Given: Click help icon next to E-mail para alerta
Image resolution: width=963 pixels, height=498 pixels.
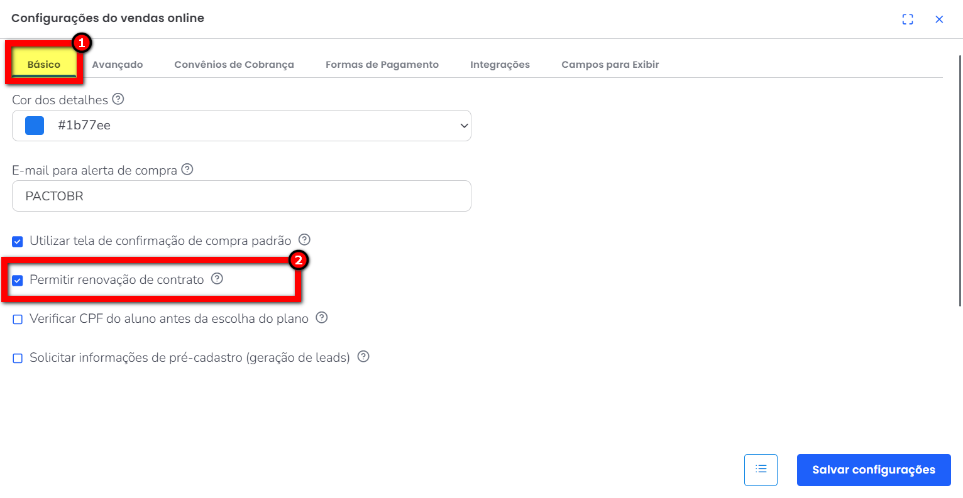Looking at the screenshot, I should pos(187,170).
